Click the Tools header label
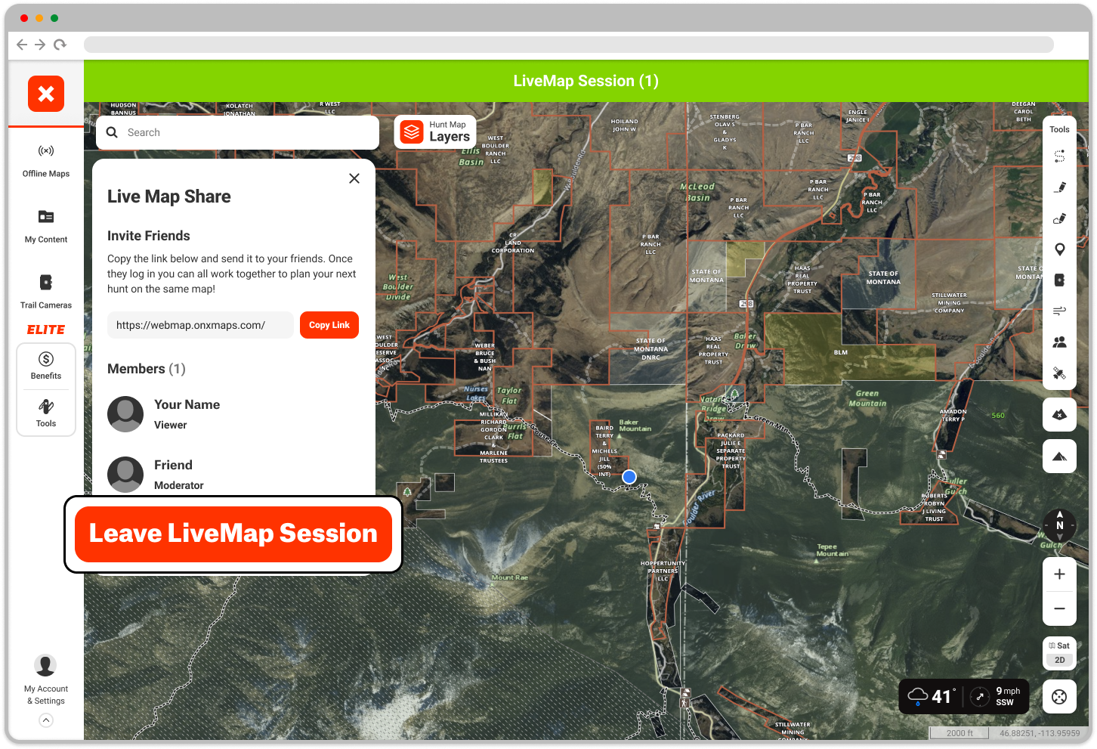This screenshot has width=1097, height=749. coord(1059,129)
